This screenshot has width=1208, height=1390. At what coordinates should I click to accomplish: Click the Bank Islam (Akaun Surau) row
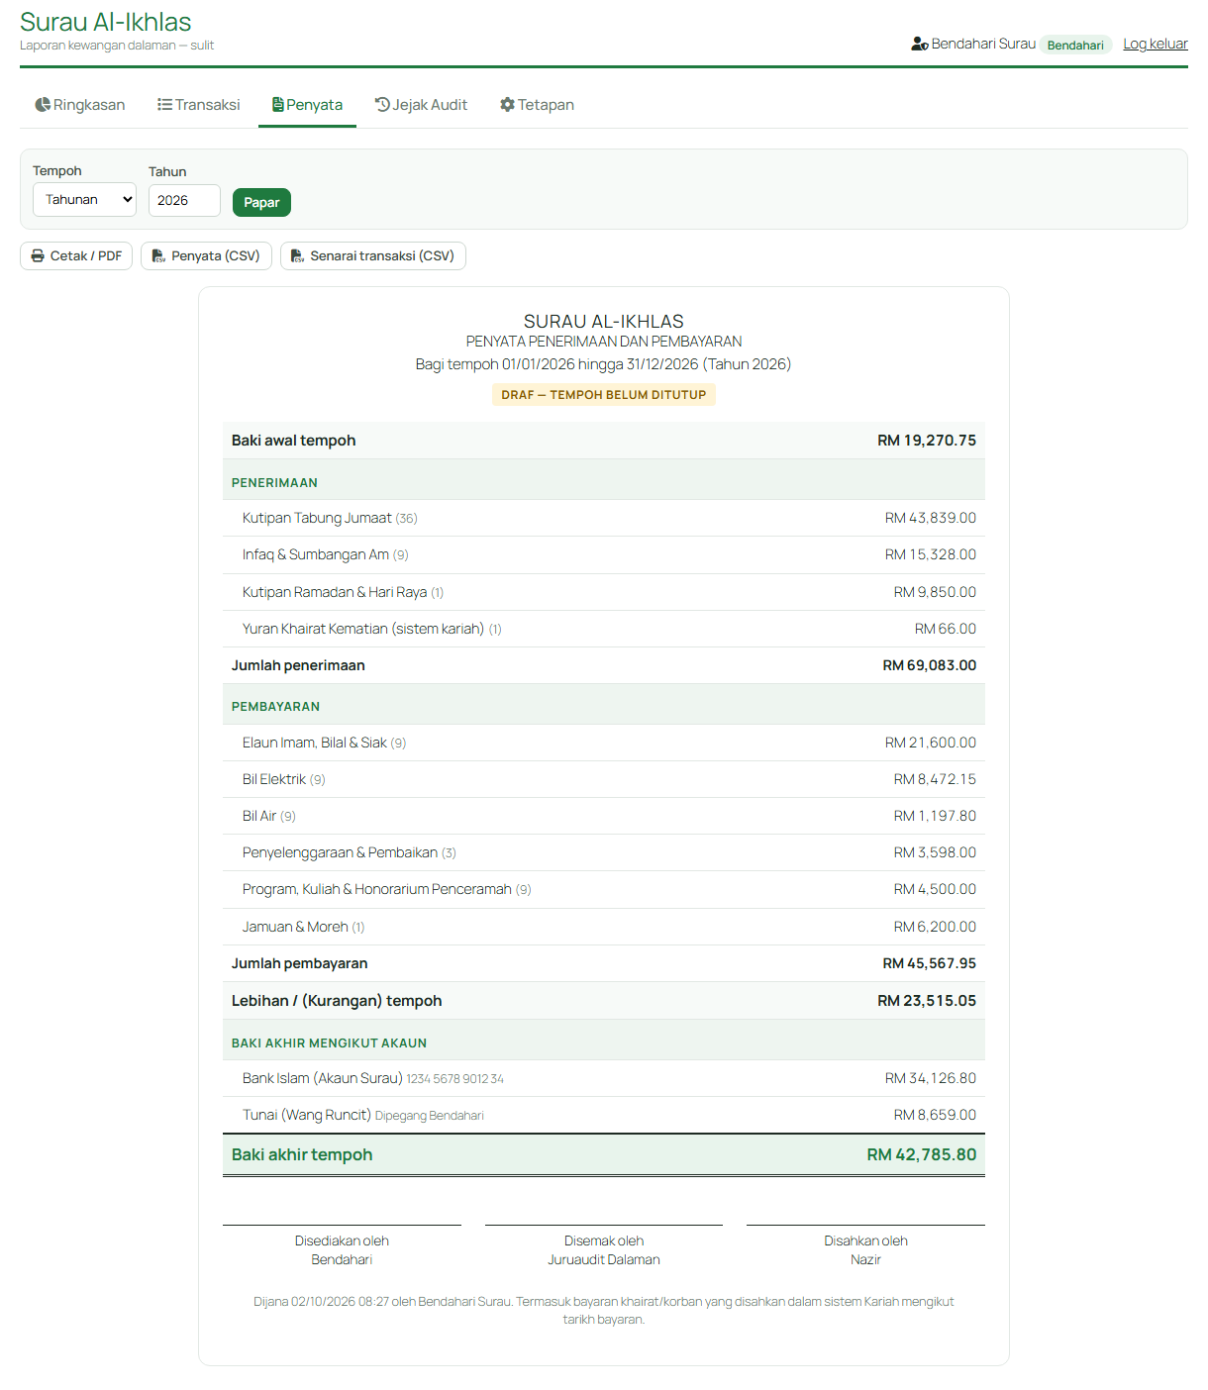tap(604, 1078)
